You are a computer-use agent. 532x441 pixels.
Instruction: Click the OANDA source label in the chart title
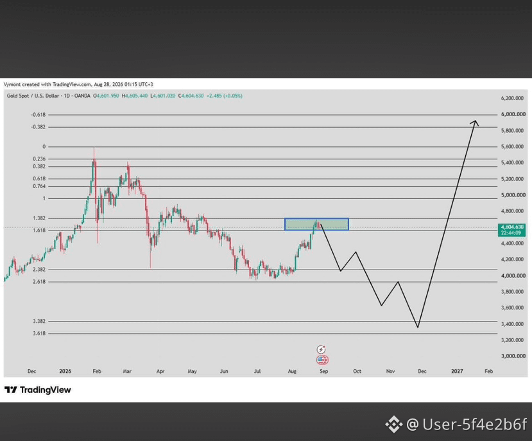click(82, 96)
